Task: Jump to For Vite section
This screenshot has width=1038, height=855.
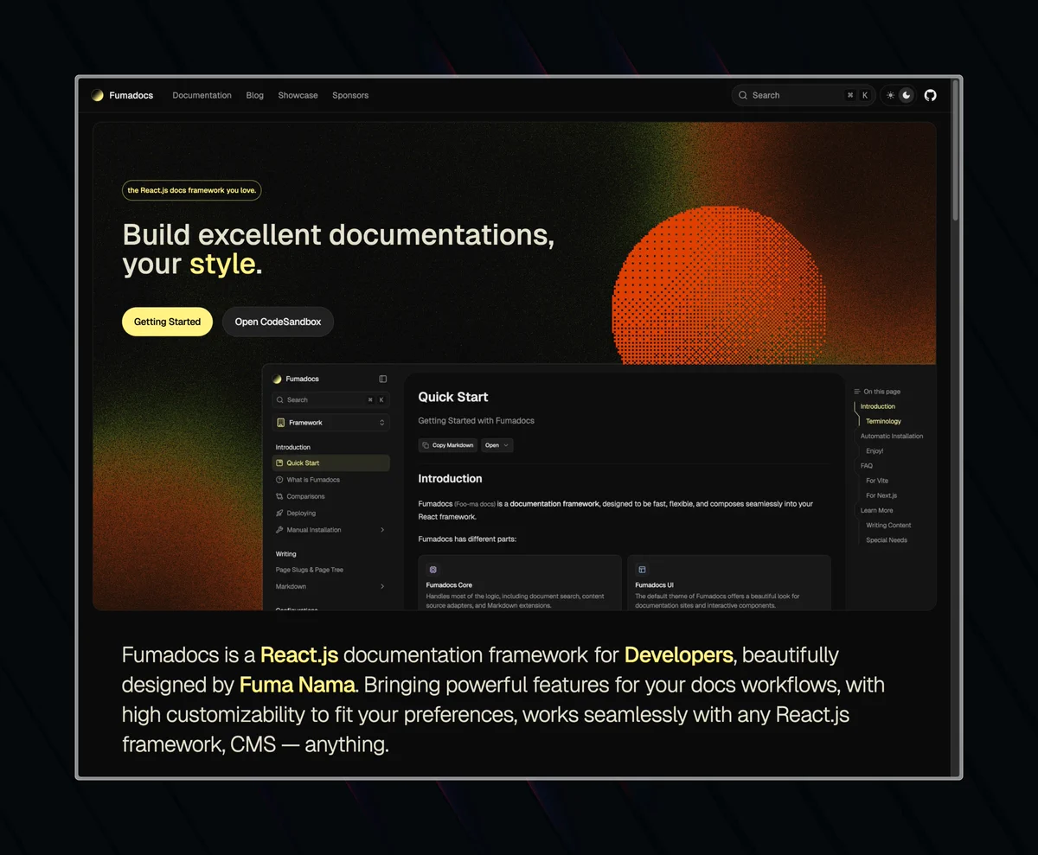Action: coord(877,481)
